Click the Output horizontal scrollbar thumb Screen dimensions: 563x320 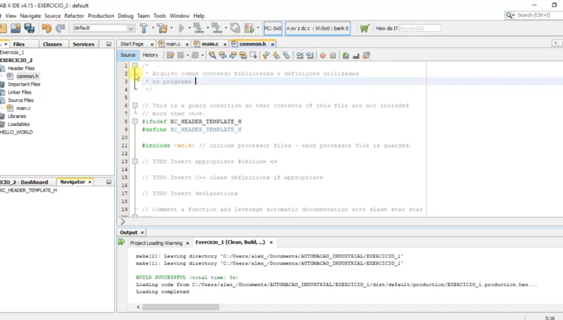(181, 307)
